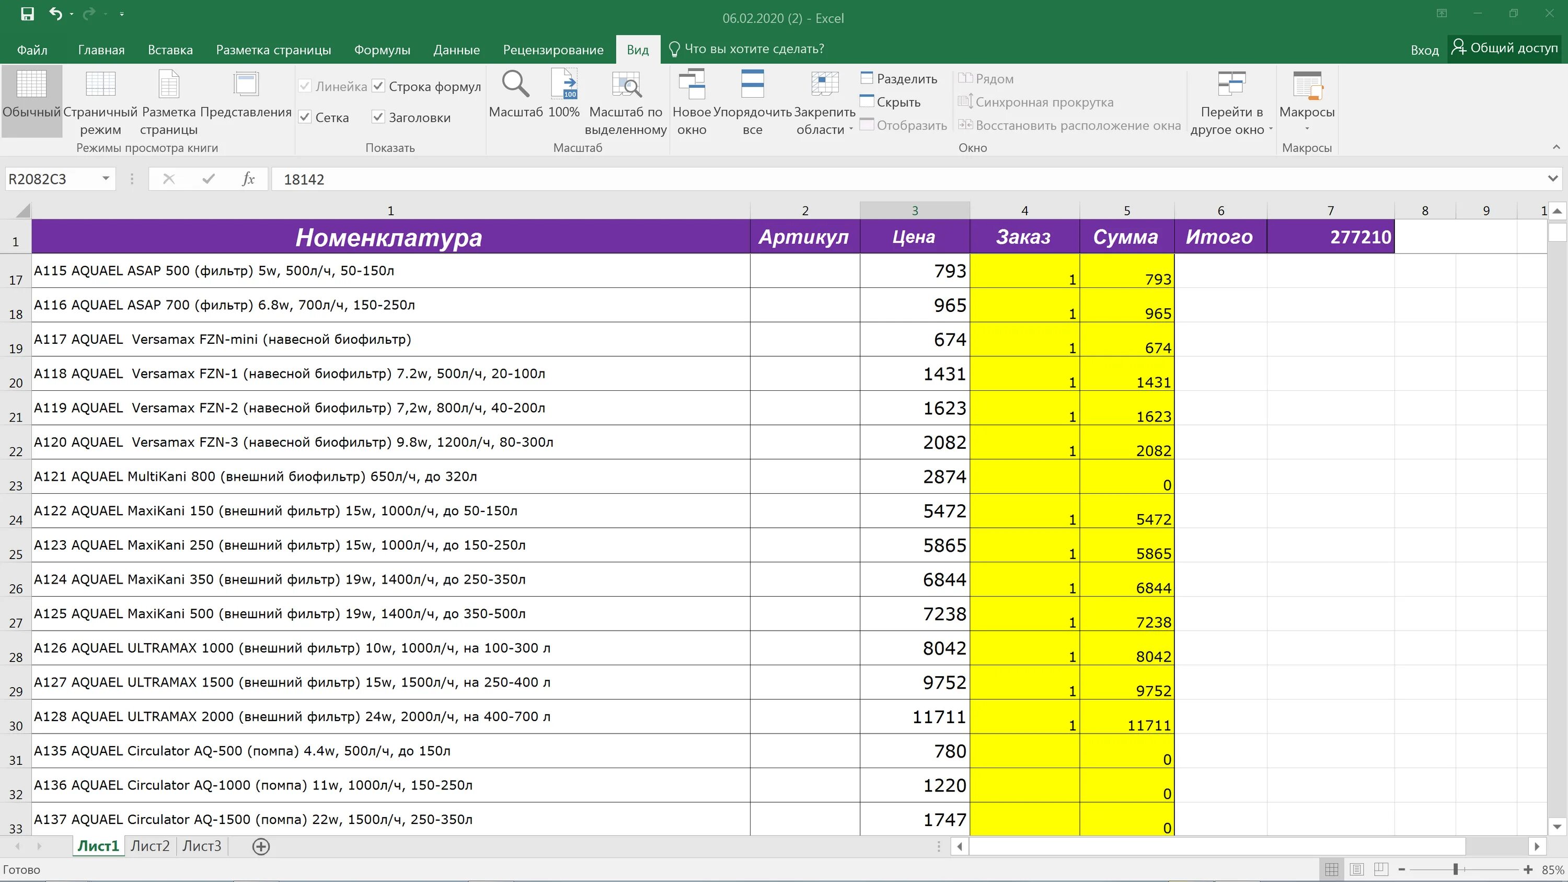Open the Масштаб zoom magnifier tool

point(515,85)
